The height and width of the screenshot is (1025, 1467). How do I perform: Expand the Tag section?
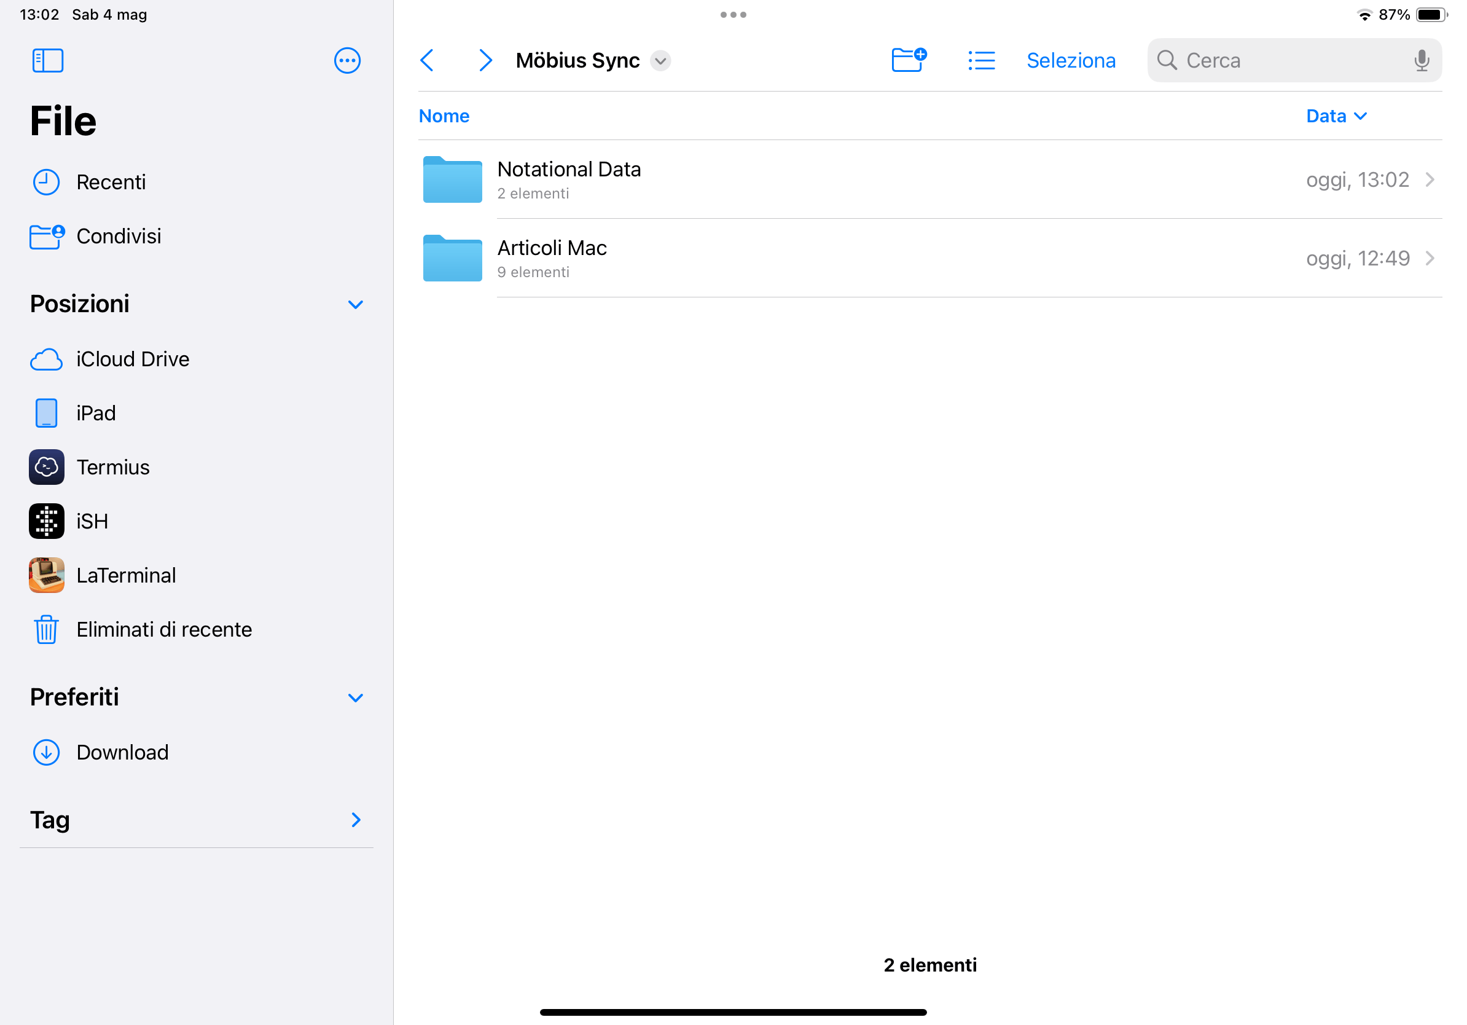click(356, 820)
